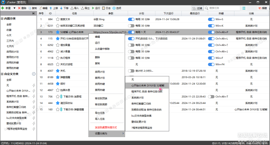Select 禁用的热键 in the sidebar
270x145 pixels.
point(12,68)
